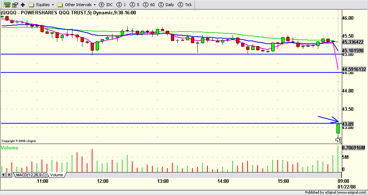Click the scroll-to-latest-bar arrow icon
Viewport: 368px width, 195px height.
pyautogui.click(x=338, y=140)
